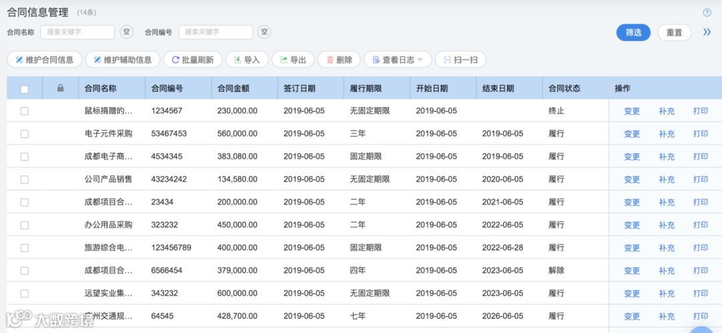Click 打印 for contract 23434
722x333 pixels.
(x=701, y=202)
